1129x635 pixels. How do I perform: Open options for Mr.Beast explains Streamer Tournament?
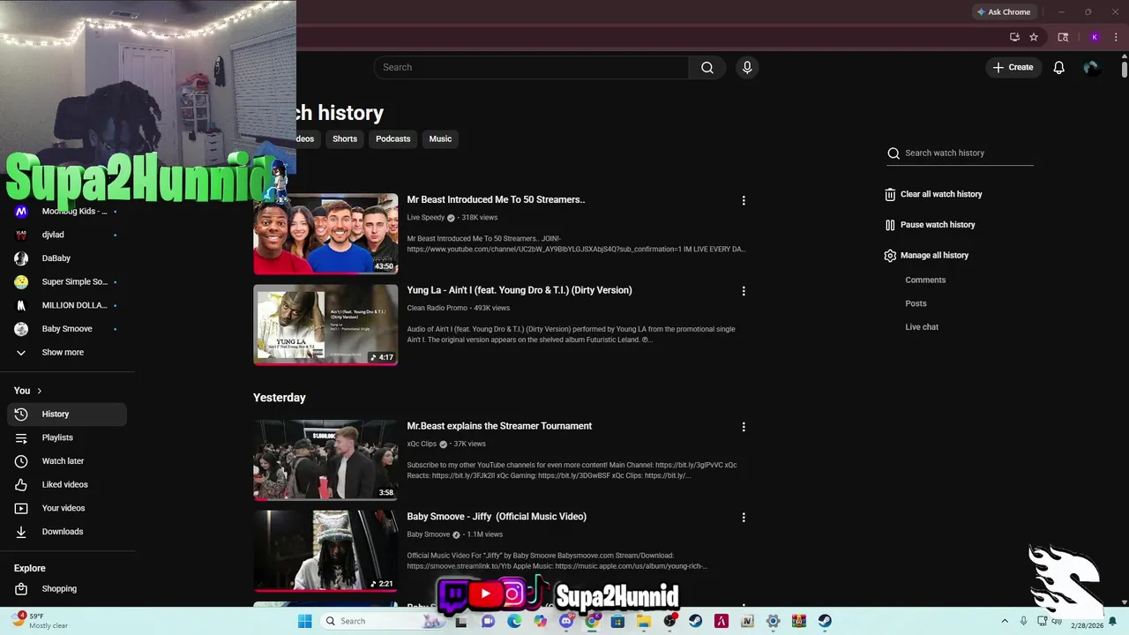pos(744,427)
